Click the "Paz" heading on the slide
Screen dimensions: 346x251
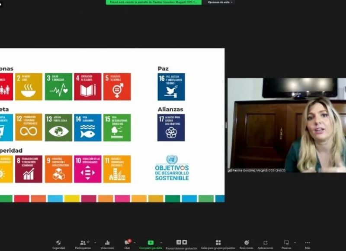pos(163,69)
